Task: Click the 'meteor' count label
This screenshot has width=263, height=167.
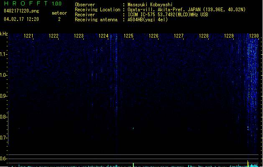Action: 59,13
